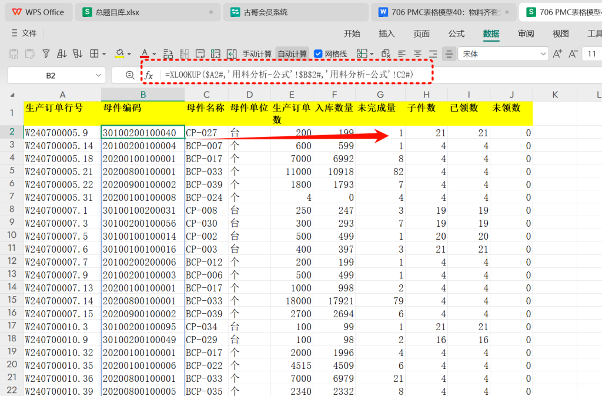Screen dimensions: 602x396
Task: Click the name box showing B2
Action: coord(51,76)
